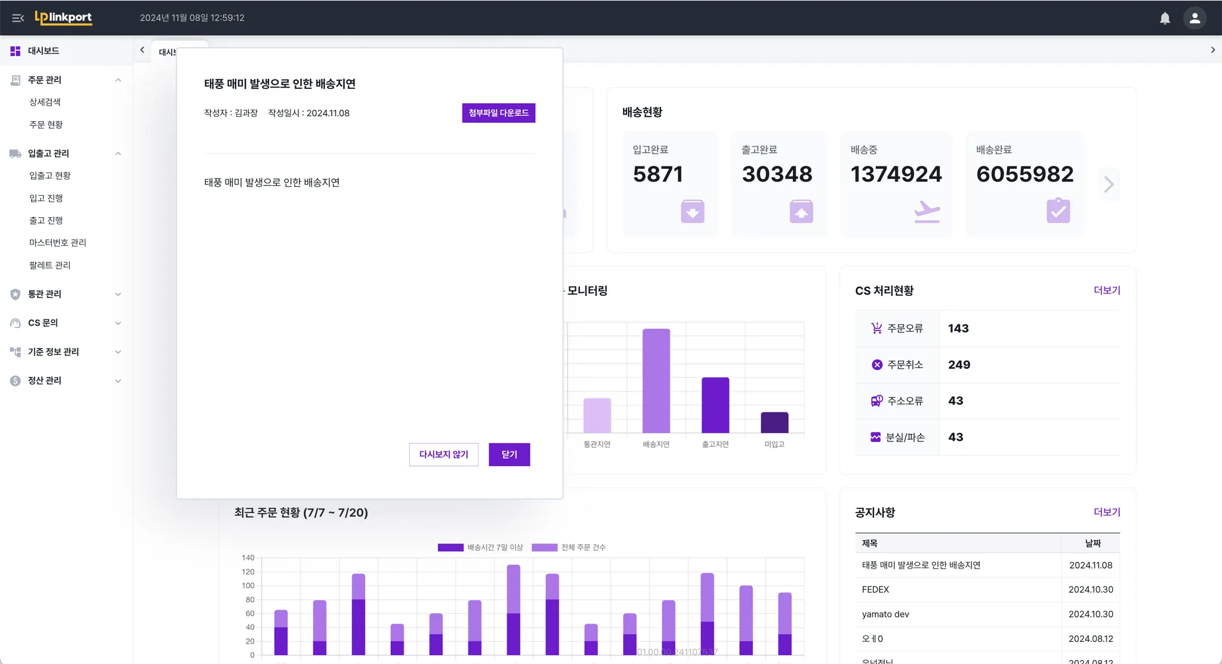Open the notifications bell
This screenshot has height=664, width=1222.
1165,18
